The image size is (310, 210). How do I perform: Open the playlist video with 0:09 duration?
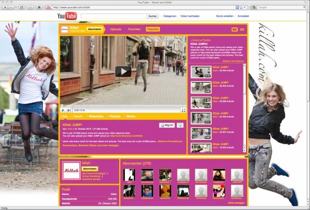coord(201,88)
